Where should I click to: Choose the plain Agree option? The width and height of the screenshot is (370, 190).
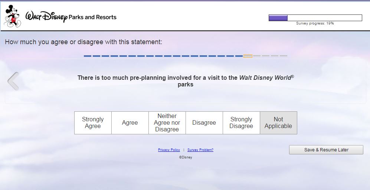[130, 123]
